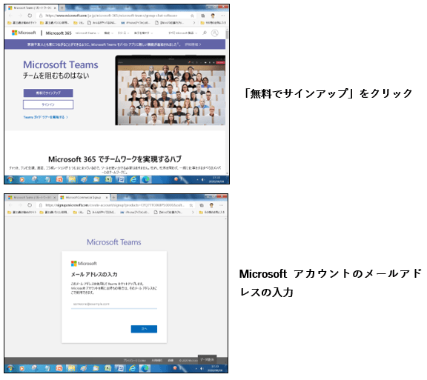Expand bookmarks overflow chevron in upper browser
The image size is (427, 380).
[194, 23]
